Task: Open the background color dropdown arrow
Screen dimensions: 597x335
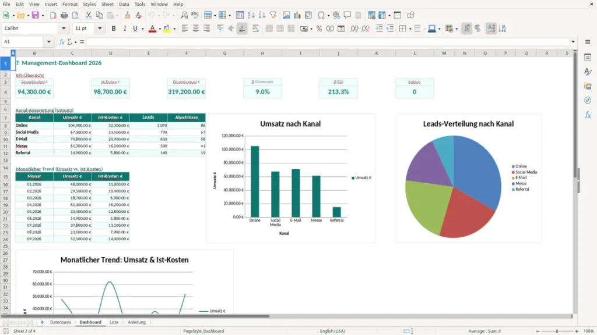Action: [x=174, y=29]
